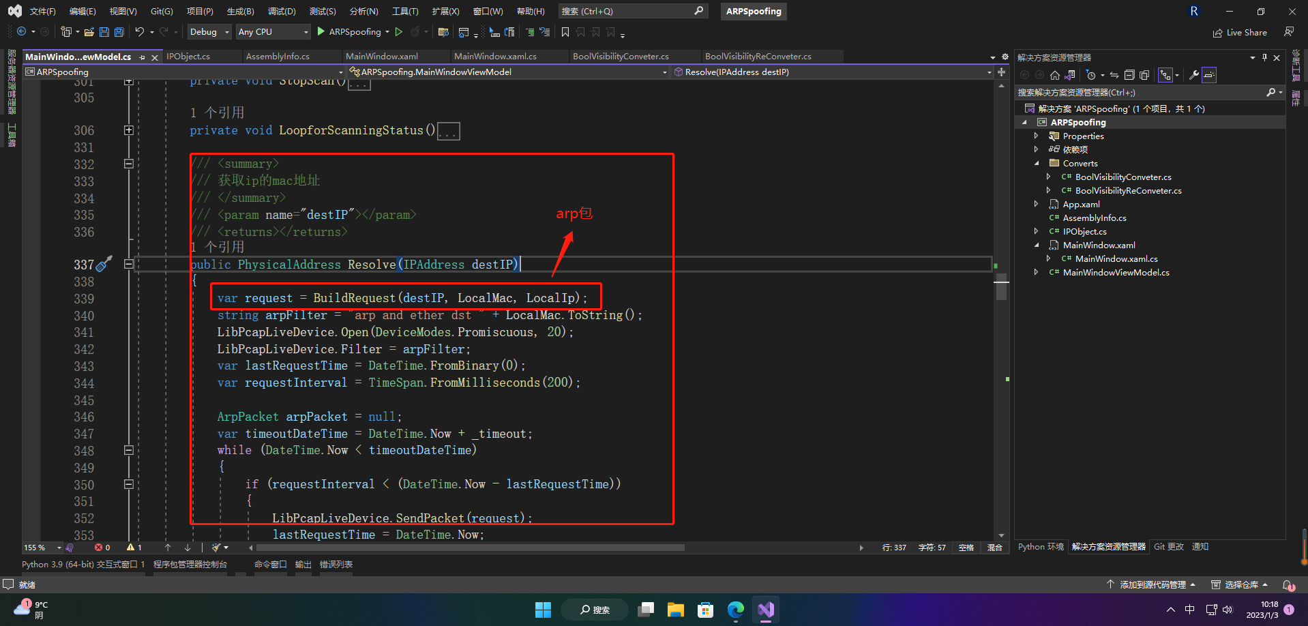
Task: Switch views icon in Solution Explorer toolbar
Action: [1070, 75]
